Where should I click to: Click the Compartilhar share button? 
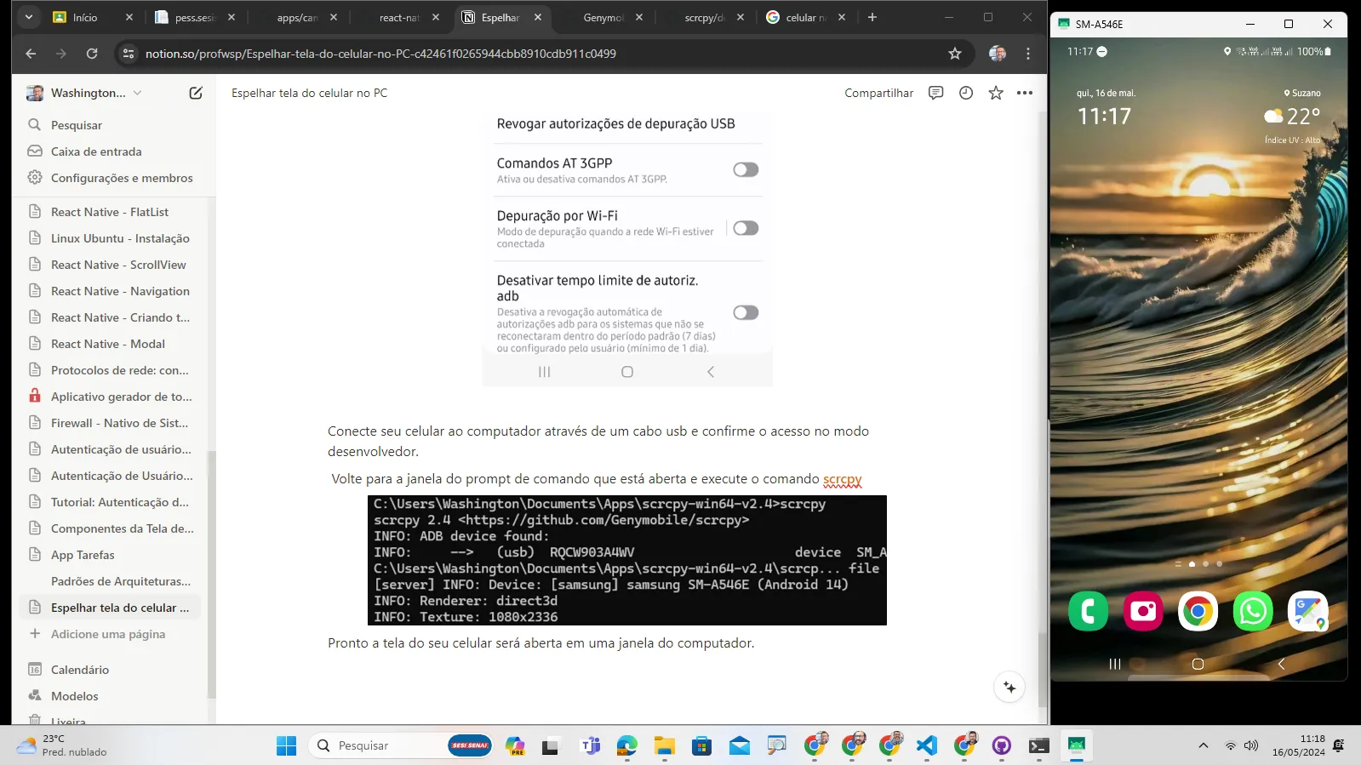tap(878, 93)
